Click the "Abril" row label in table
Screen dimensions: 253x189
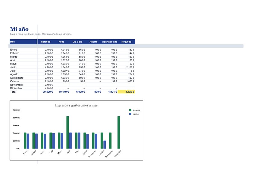[x=13, y=60]
